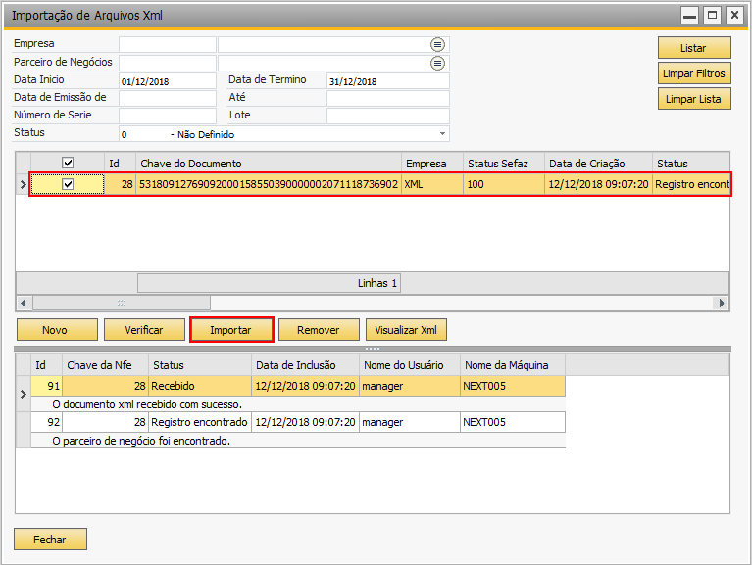Click the Até date field

388,98
